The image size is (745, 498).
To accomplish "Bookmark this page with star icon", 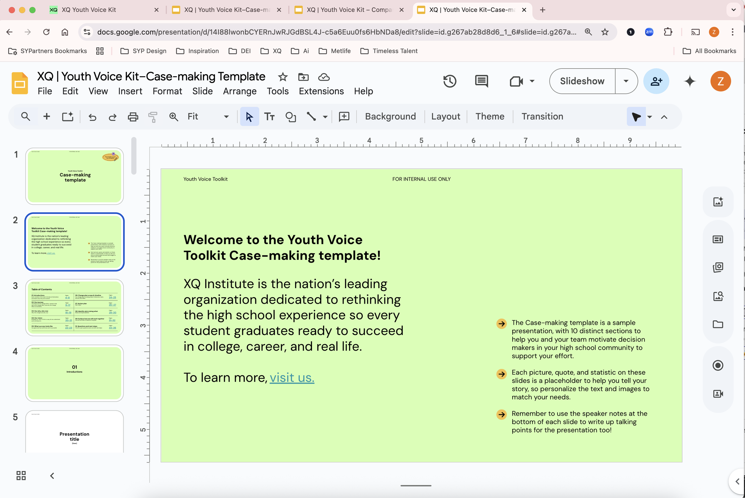I will [x=605, y=32].
